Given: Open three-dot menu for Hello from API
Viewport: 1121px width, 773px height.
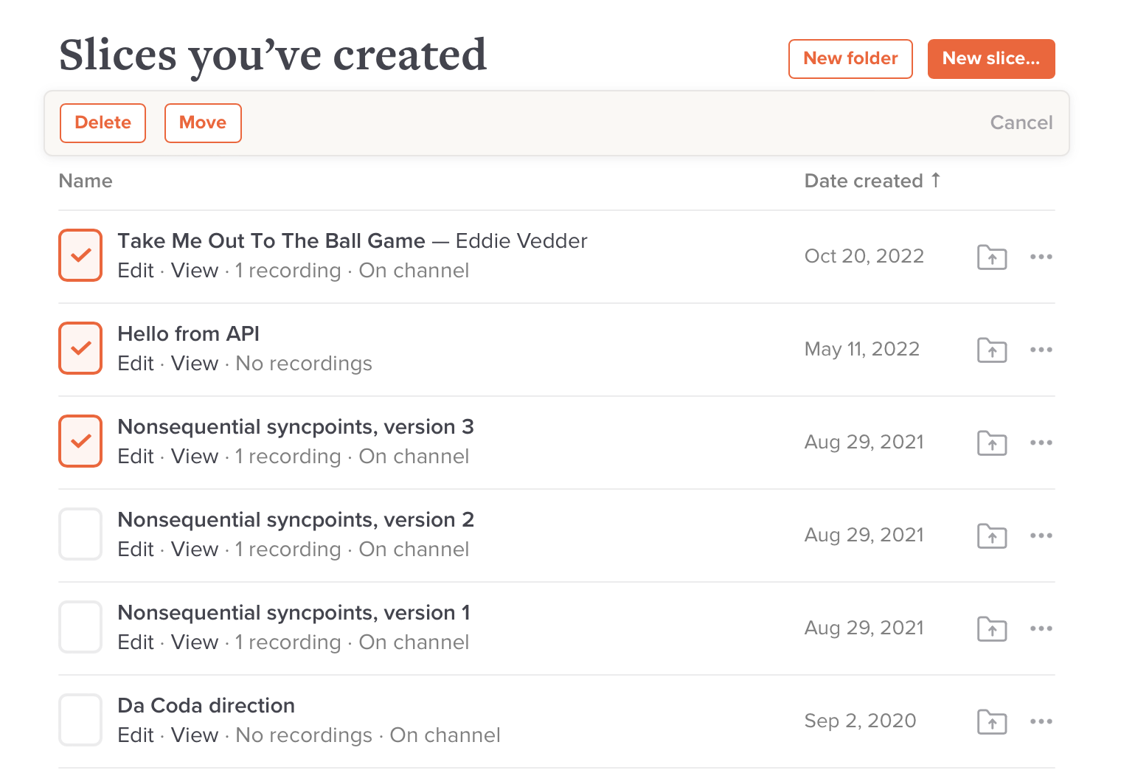Looking at the screenshot, I should (1041, 350).
